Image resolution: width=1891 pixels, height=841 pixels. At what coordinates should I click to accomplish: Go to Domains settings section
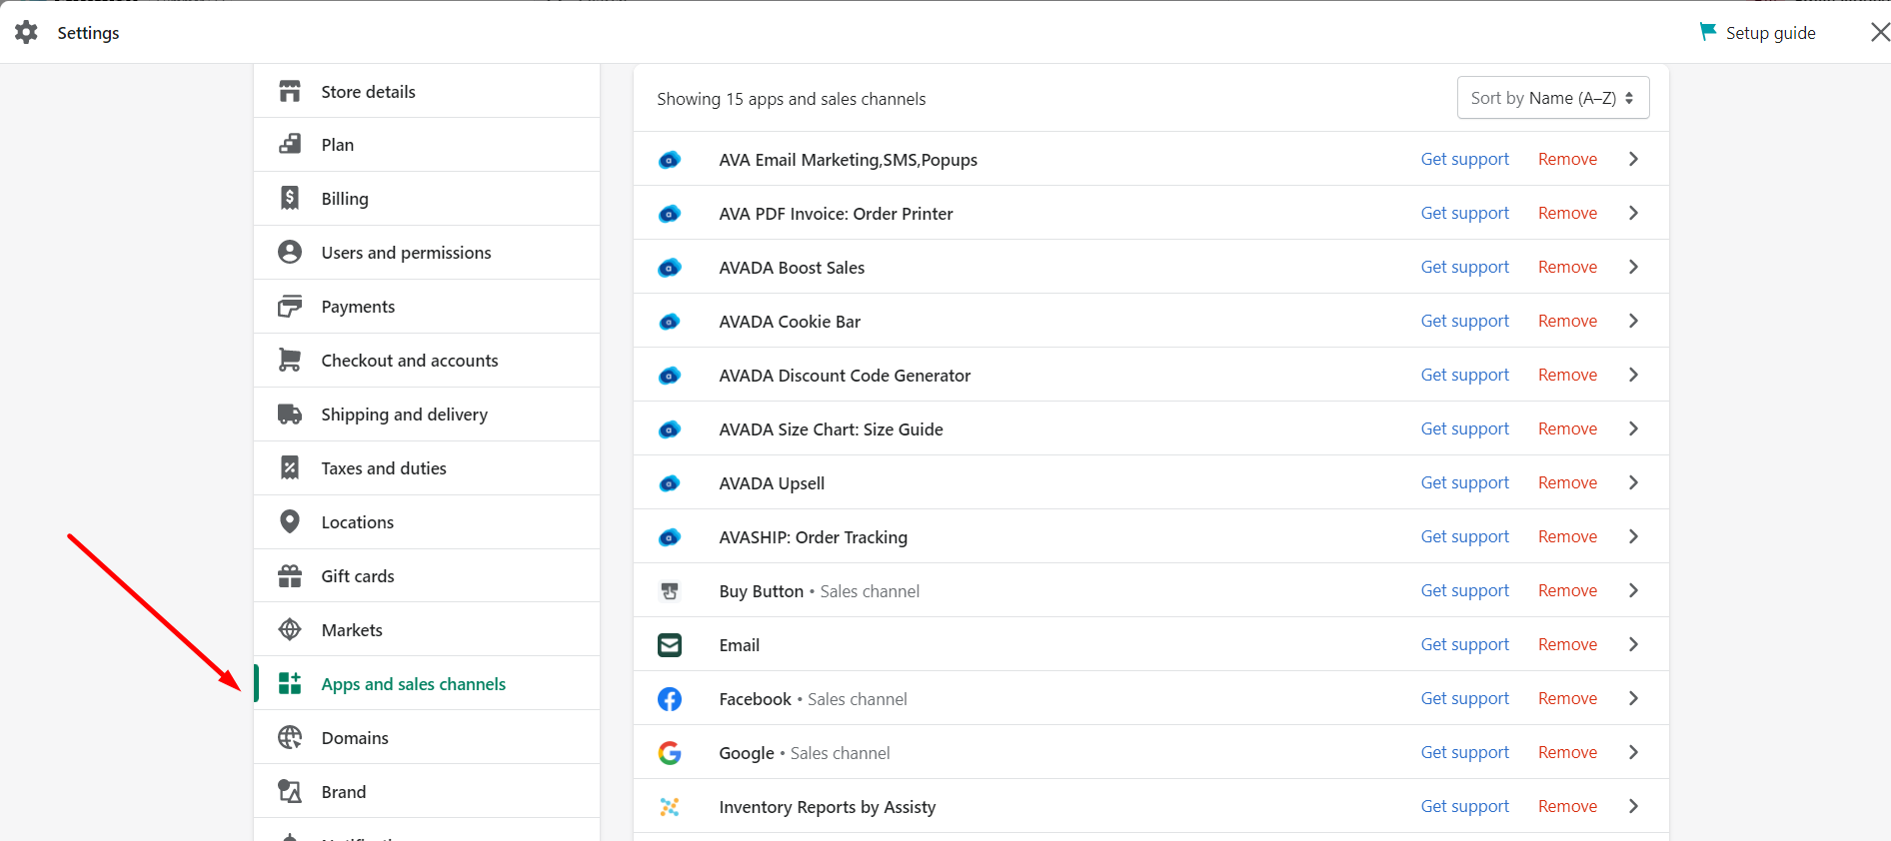coord(355,738)
